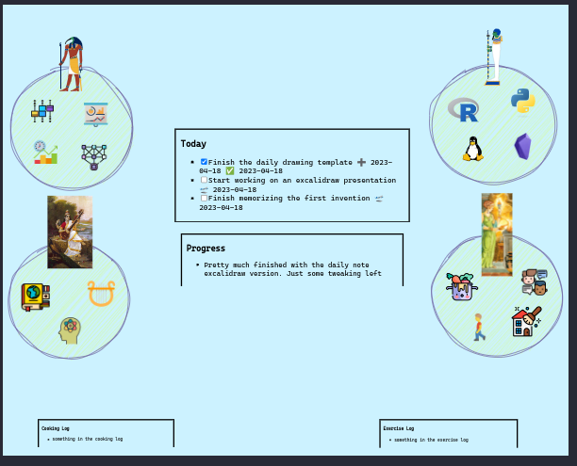Image resolution: width=577 pixels, height=466 pixels.
Task: Check Start working on excalidraw presentation task
Action: pos(204,180)
